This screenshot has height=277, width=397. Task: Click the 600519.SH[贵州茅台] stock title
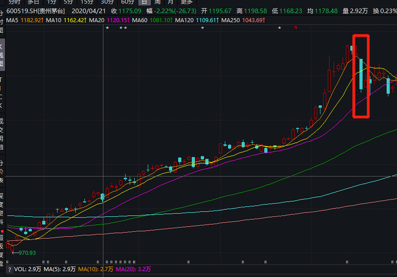(x=36, y=11)
